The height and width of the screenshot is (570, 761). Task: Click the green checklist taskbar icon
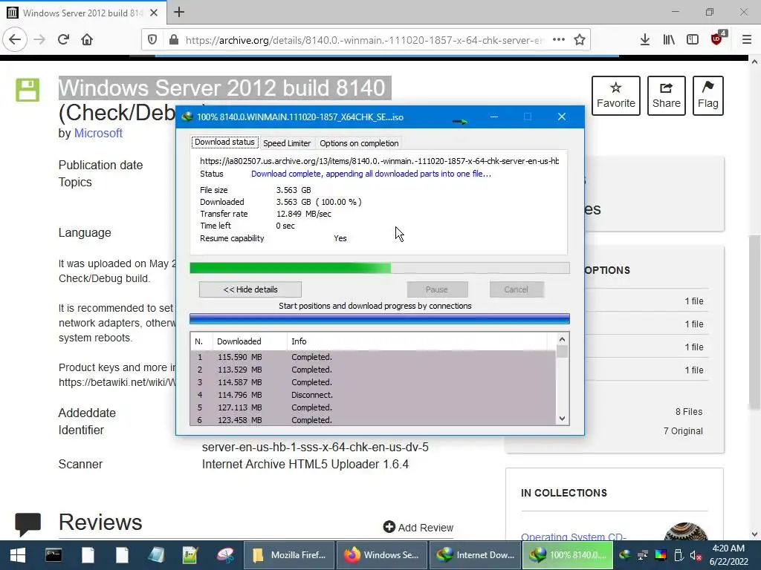pyautogui.click(x=190, y=555)
